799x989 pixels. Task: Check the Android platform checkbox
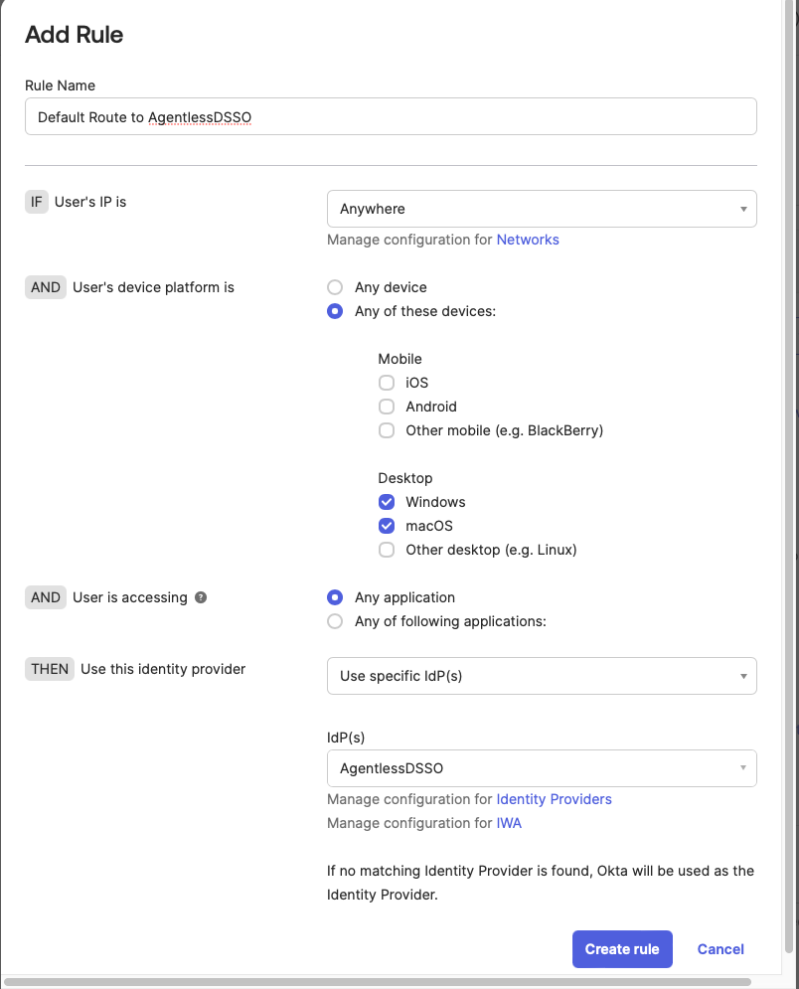387,407
